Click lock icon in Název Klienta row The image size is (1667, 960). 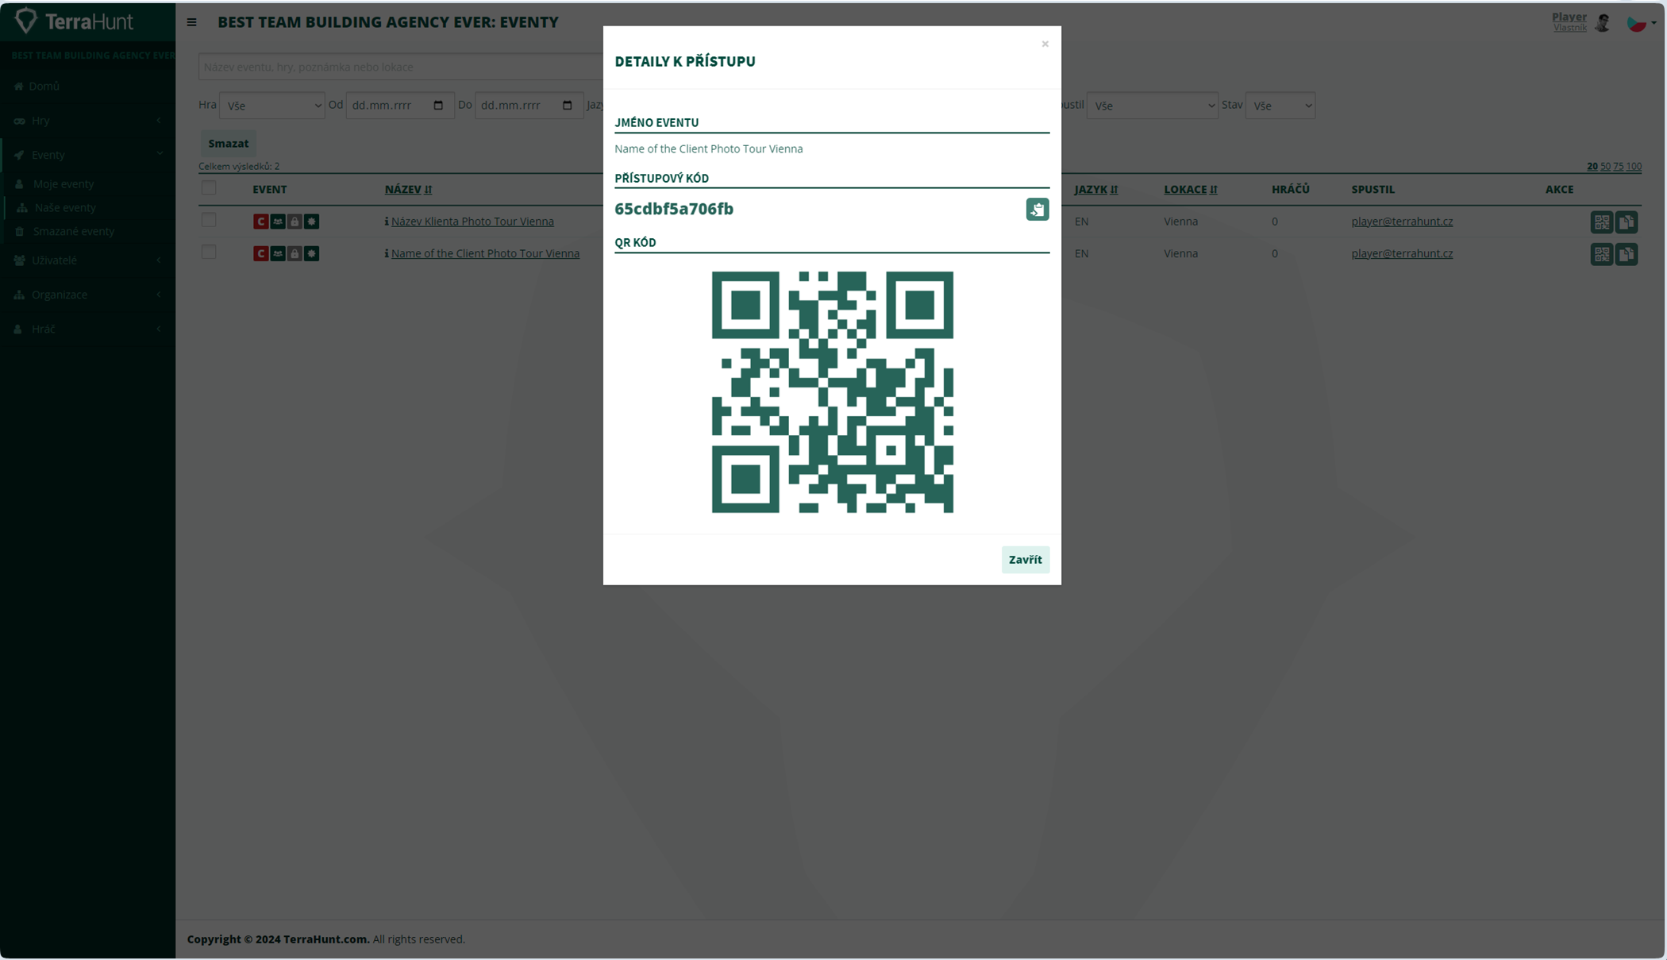point(295,222)
